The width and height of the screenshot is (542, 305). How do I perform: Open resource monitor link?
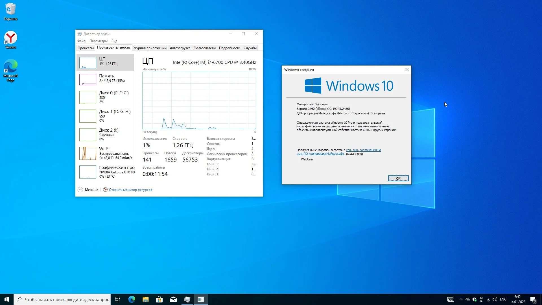coord(130,190)
